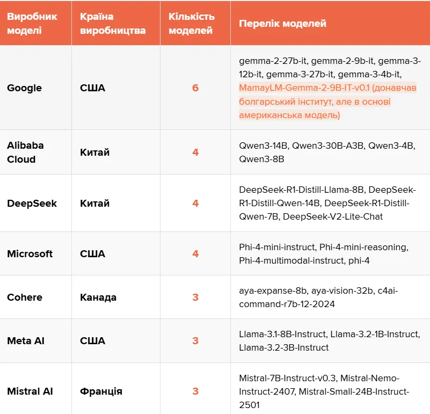
Task: Select the Cohere row label
Action: pyautogui.click(x=25, y=297)
